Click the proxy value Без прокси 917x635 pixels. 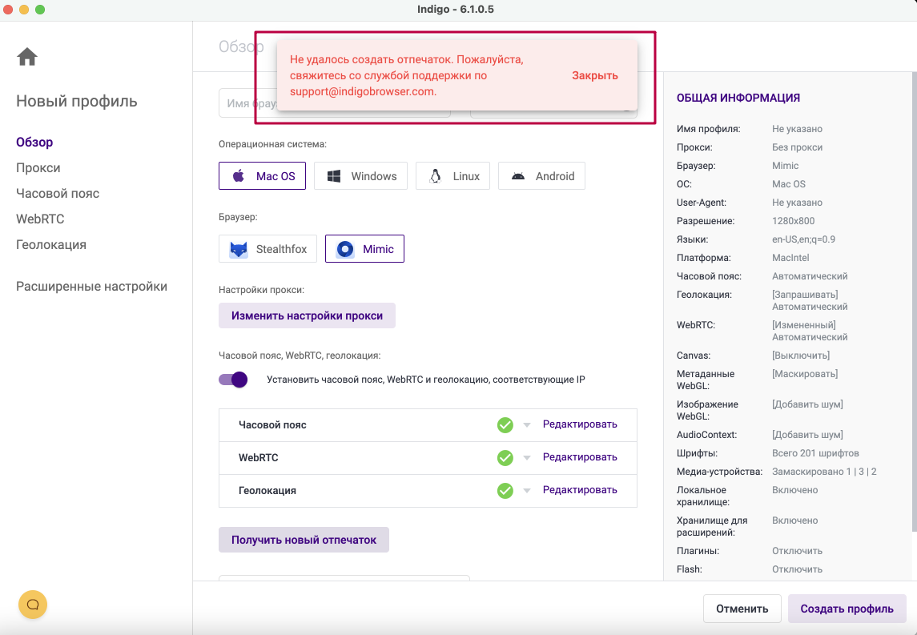[x=797, y=147]
